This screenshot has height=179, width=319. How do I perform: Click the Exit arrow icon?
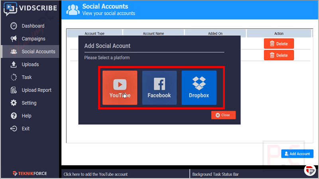click(x=14, y=128)
